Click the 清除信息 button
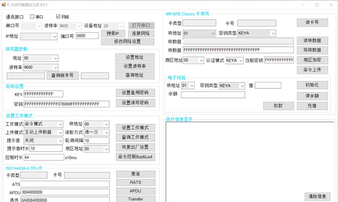 point(317,196)
